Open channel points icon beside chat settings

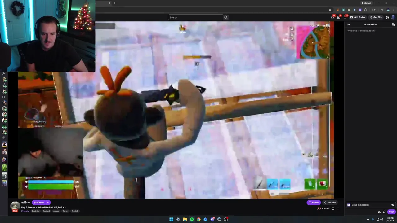(x=379, y=212)
